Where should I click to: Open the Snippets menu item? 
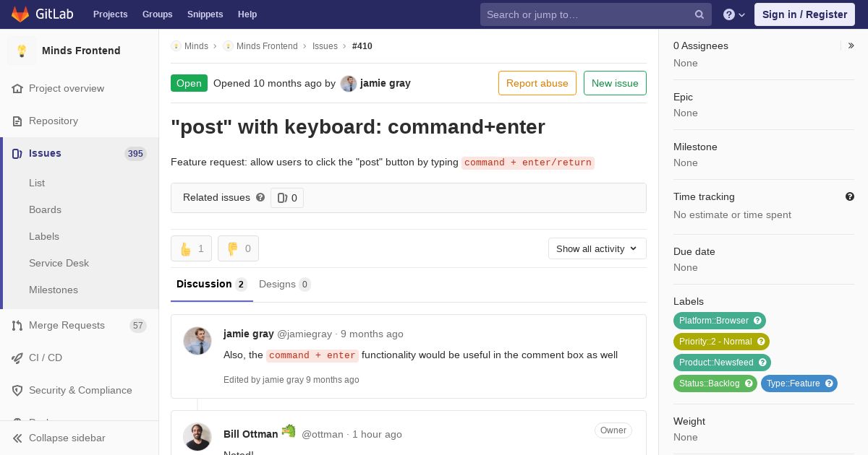[x=205, y=14]
